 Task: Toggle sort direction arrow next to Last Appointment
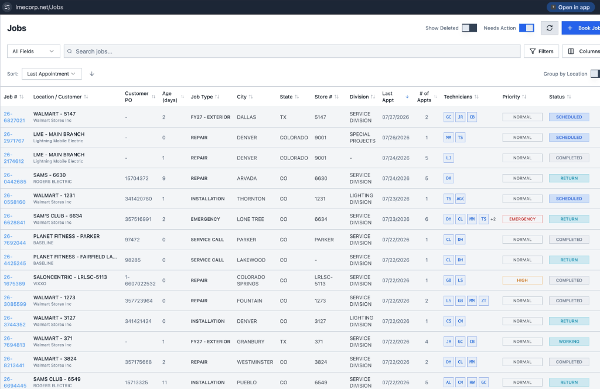(x=92, y=74)
